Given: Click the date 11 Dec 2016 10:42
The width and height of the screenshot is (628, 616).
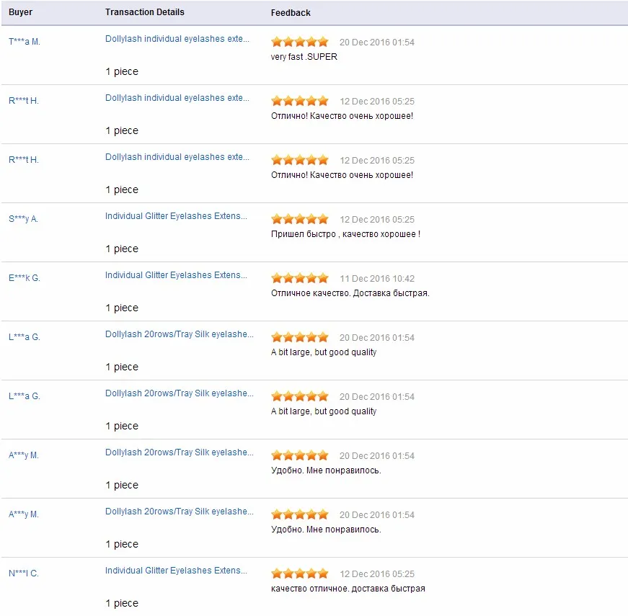Looking at the screenshot, I should coord(377,279).
